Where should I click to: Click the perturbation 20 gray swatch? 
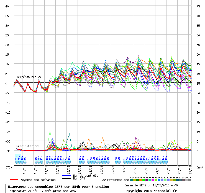point(189,180)
